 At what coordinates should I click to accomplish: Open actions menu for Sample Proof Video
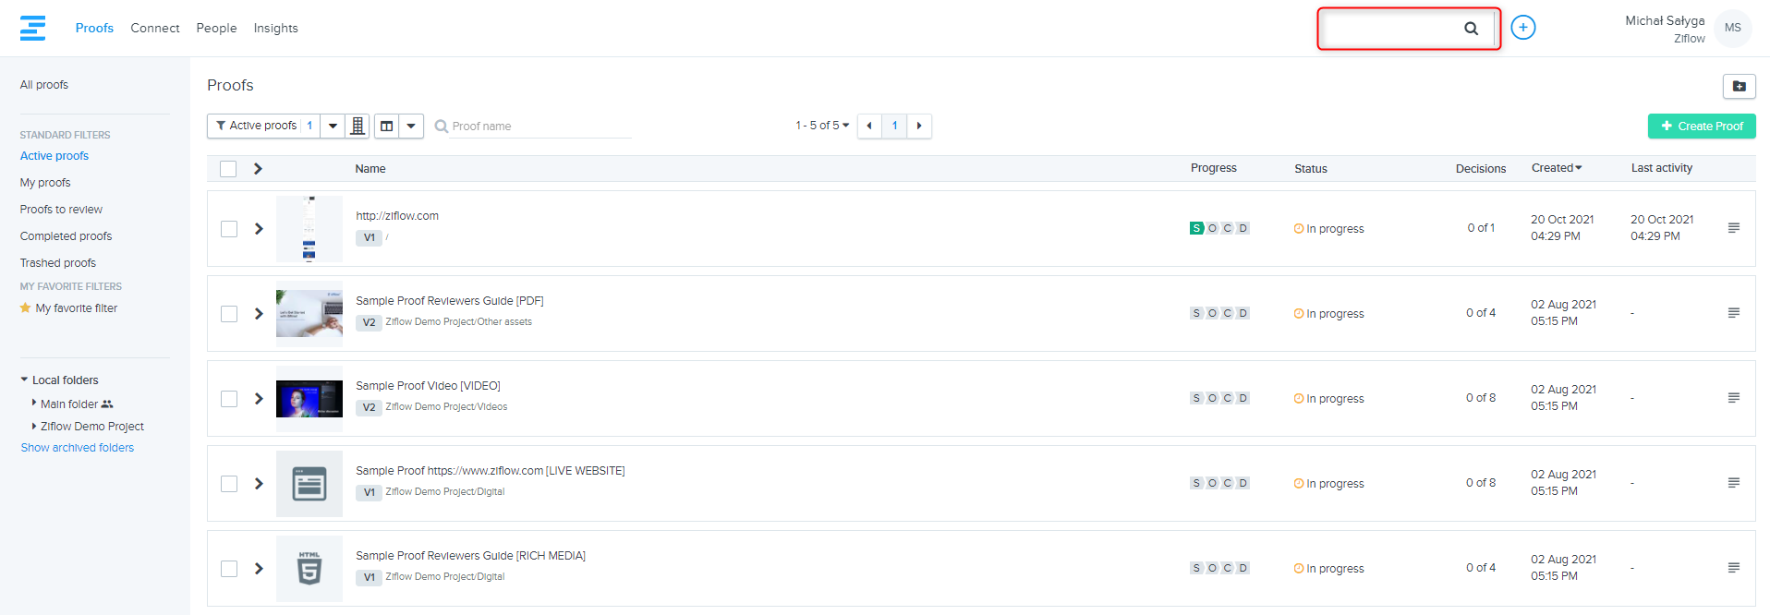point(1733,398)
